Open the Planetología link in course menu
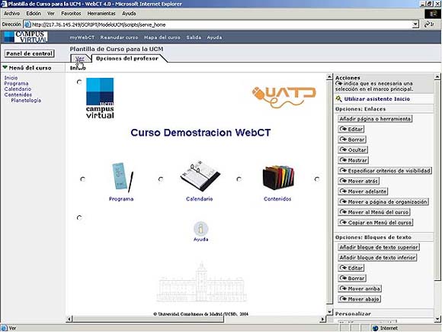The height and width of the screenshot is (332, 442). click(x=26, y=101)
